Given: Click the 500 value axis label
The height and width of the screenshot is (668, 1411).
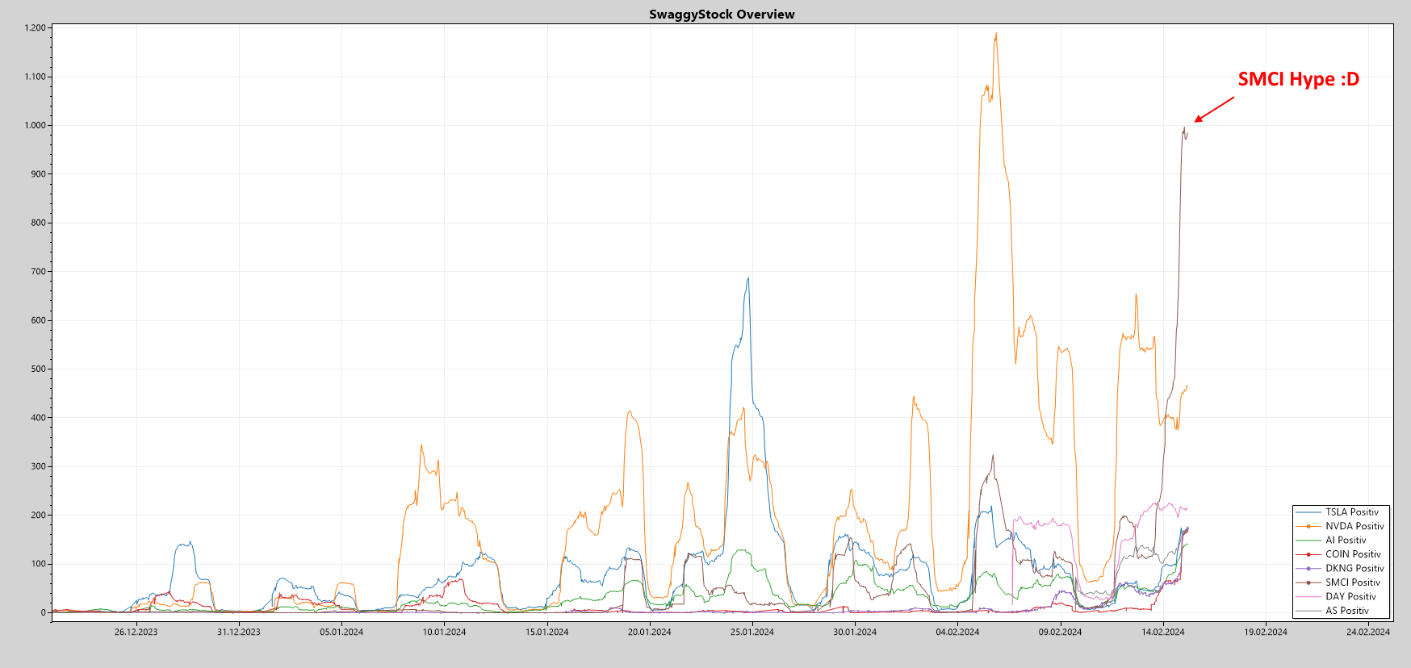Looking at the screenshot, I should [x=39, y=369].
